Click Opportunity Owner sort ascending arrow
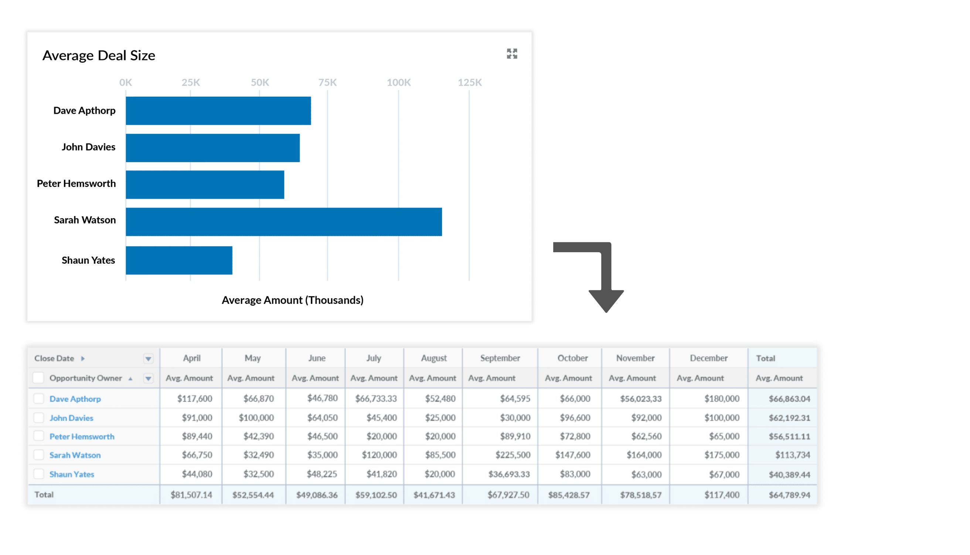This screenshot has width=970, height=555. 130,378
